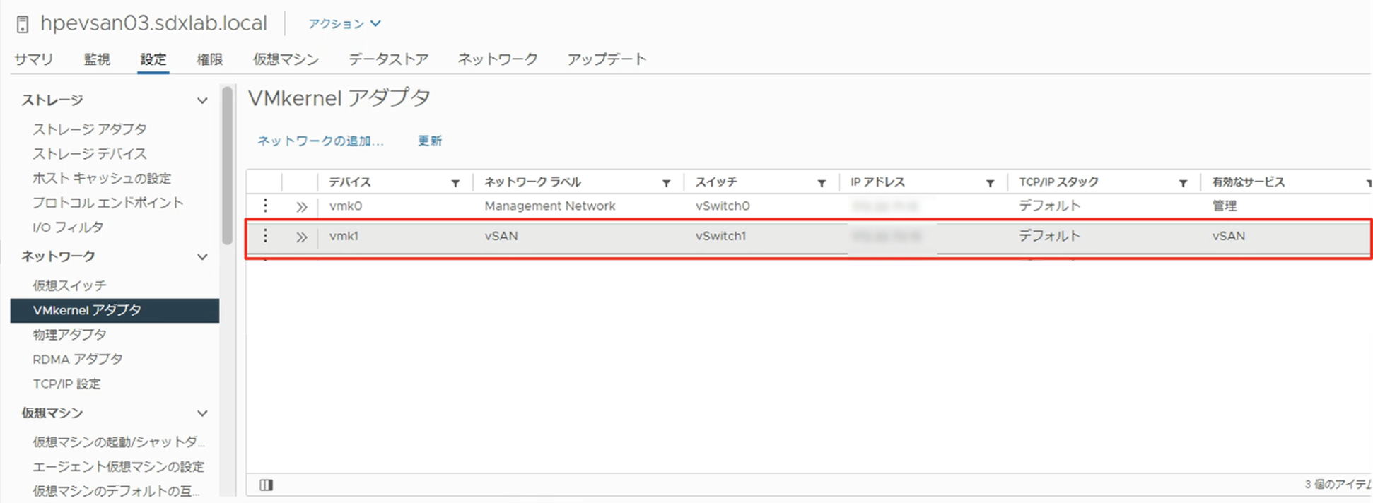
Task: Open 仮想マシンの起動/シャットダウン settings
Action: point(119,442)
